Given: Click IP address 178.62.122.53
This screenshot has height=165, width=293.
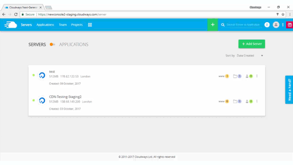Looking at the screenshot, I should click(x=69, y=76).
